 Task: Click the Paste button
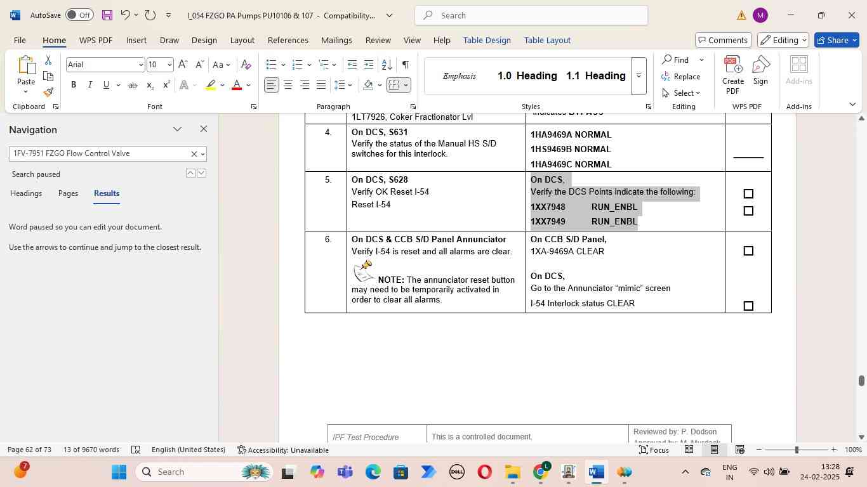[x=26, y=75]
